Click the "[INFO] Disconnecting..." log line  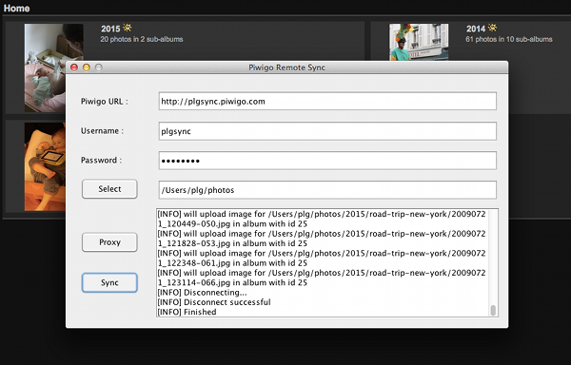202,293
